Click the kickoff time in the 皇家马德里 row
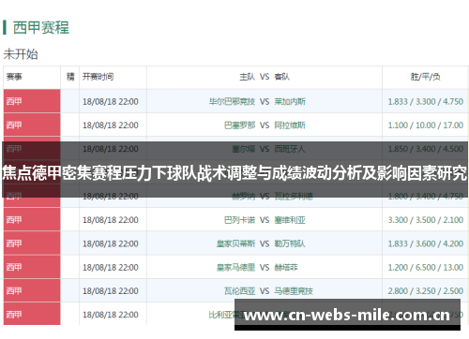Viewport: 469px width, 339px height. [111, 268]
